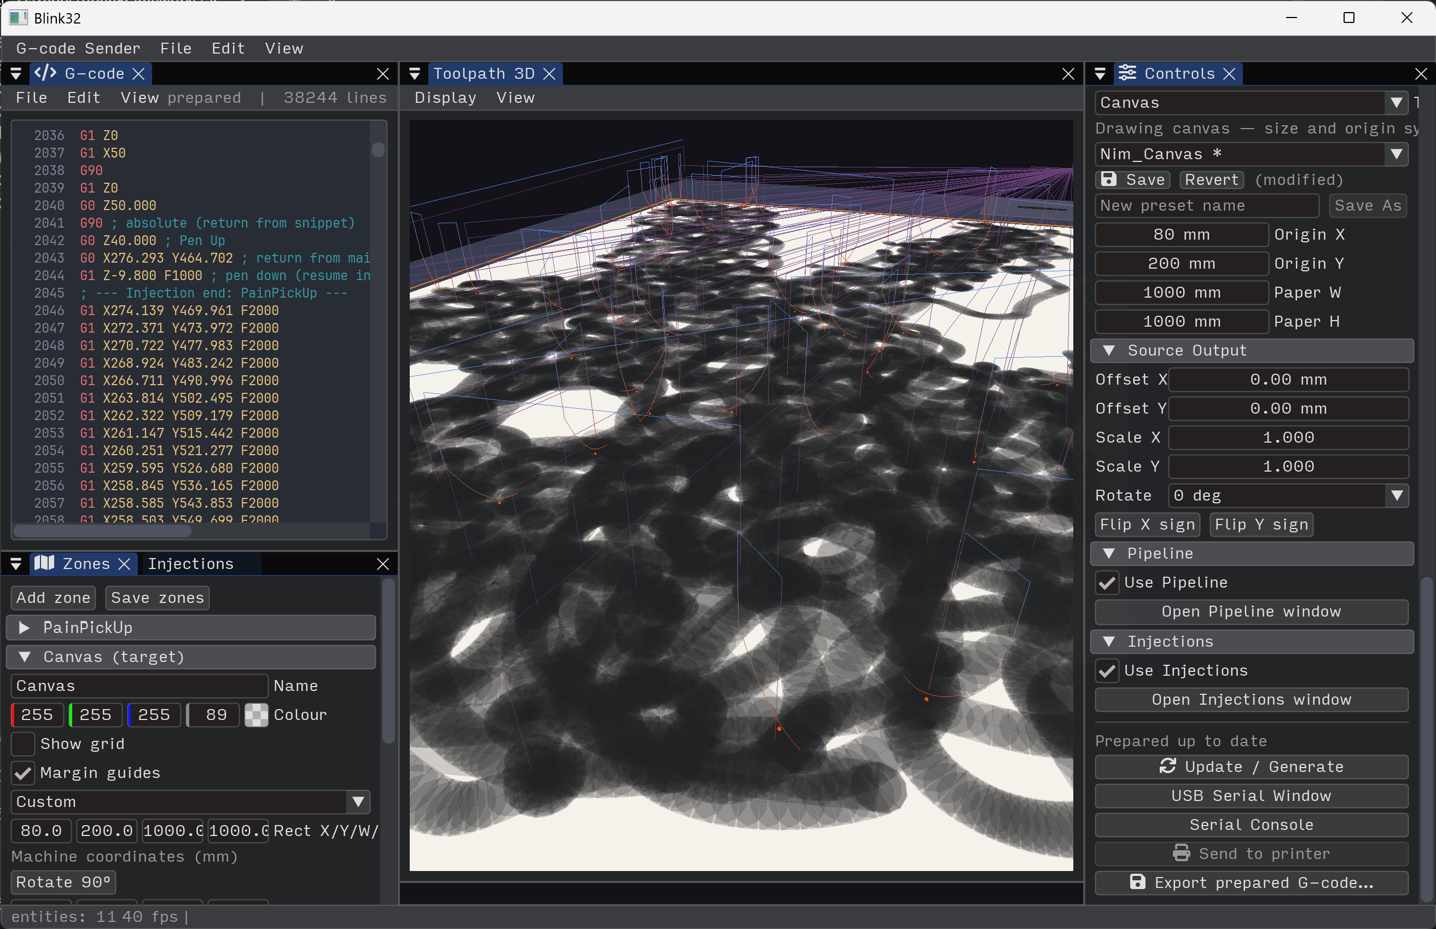Click the Save preset floppy disk icon

pyautogui.click(x=1108, y=179)
